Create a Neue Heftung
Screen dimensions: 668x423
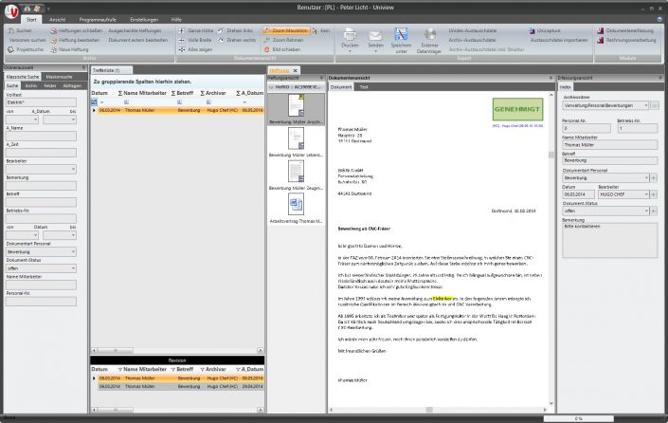click(69, 49)
